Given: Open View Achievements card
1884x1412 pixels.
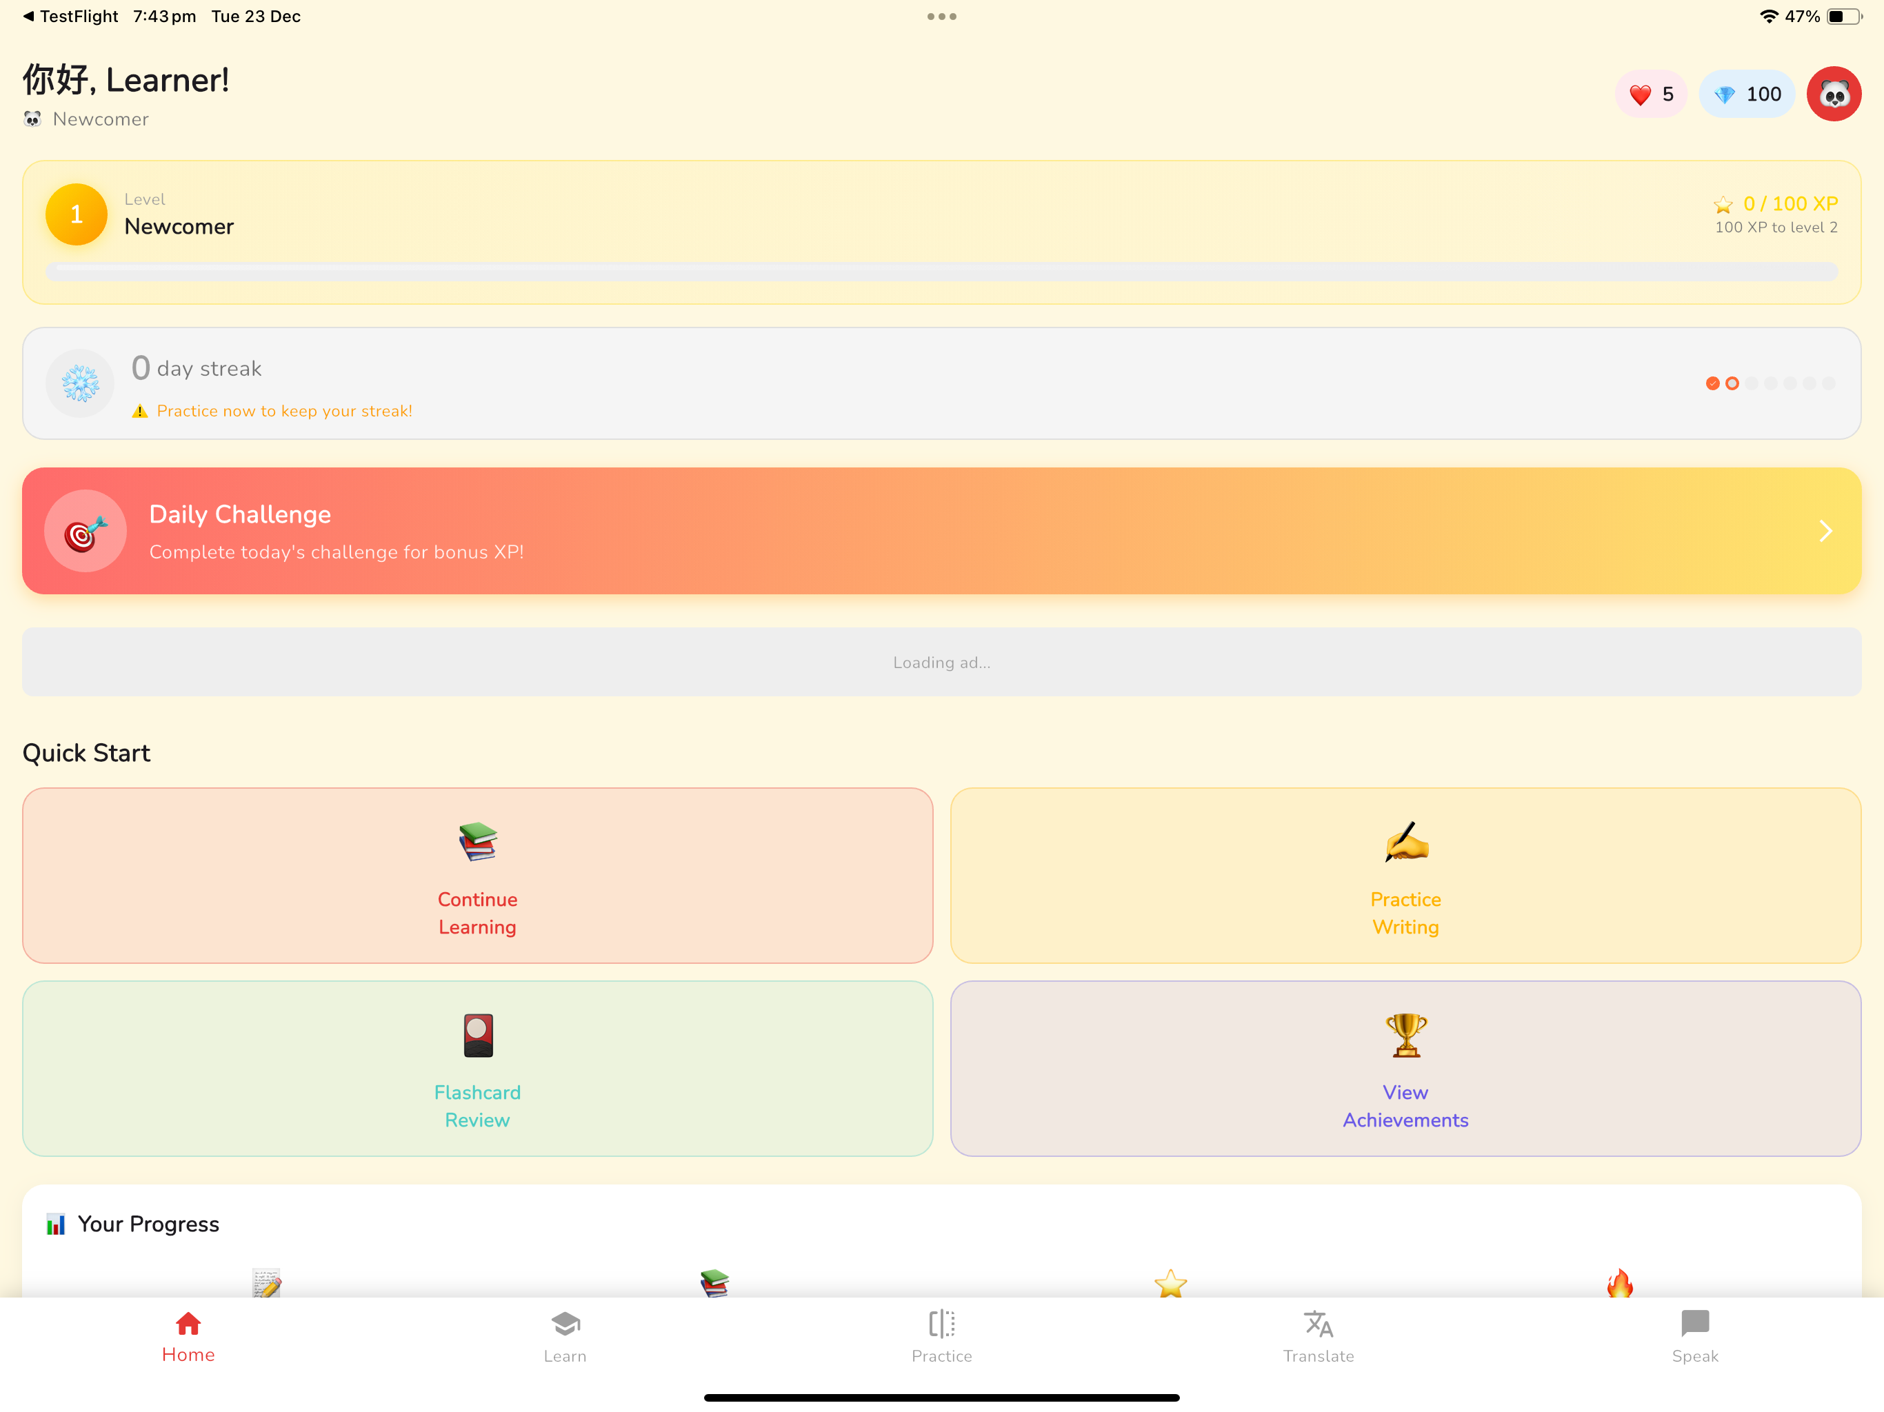Looking at the screenshot, I should click(1405, 1069).
